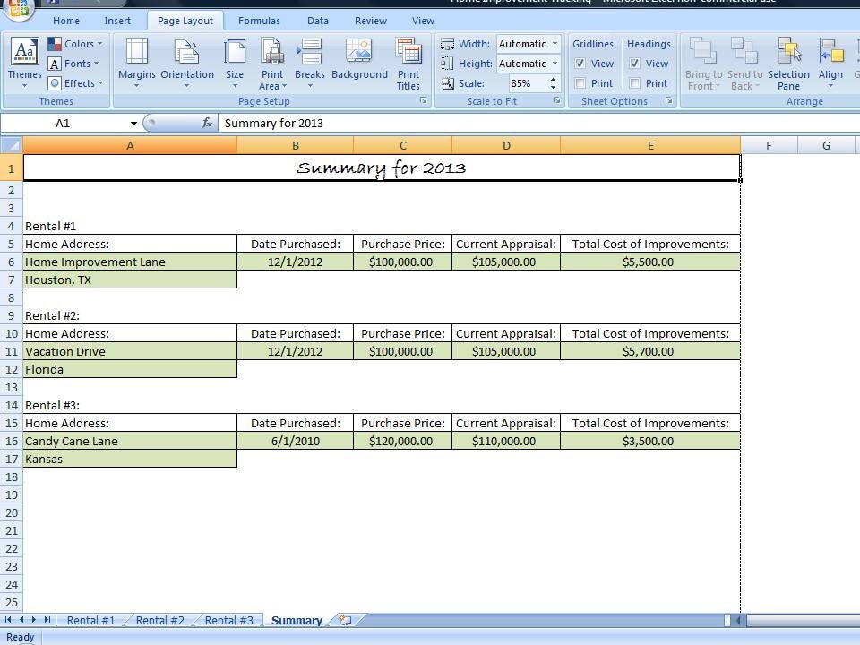Open the Review tab
Screen dimensions: 860x645
(x=371, y=21)
